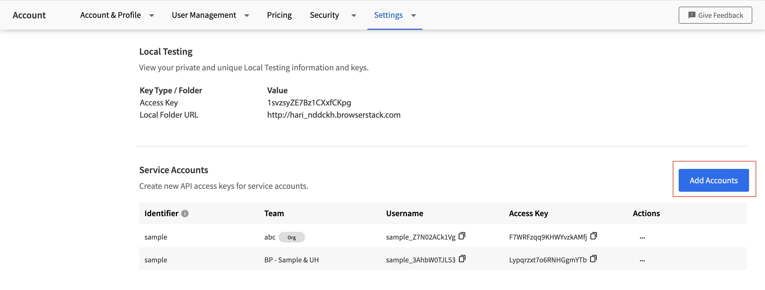Copy the username sample_Z7N02ACk1Vg
Viewport: 765px width, 290px height.
(462, 236)
